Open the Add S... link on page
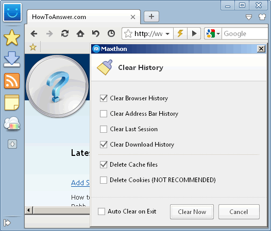Image resolution: width=271 pixels, height=231 pixels. point(80,183)
